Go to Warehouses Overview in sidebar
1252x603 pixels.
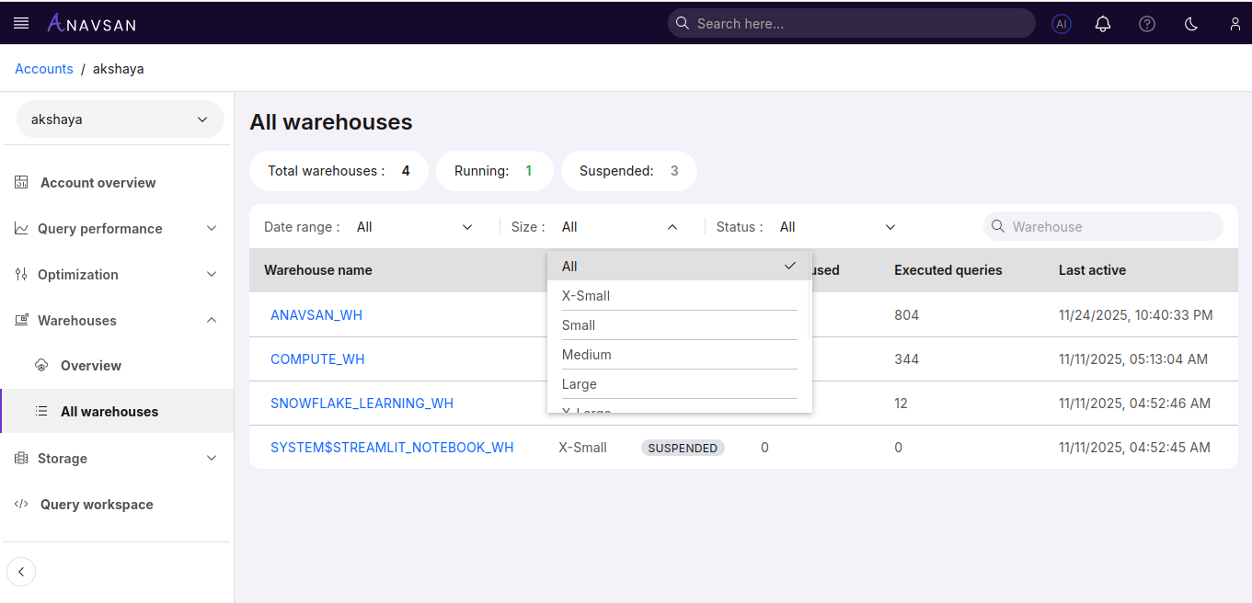click(91, 366)
